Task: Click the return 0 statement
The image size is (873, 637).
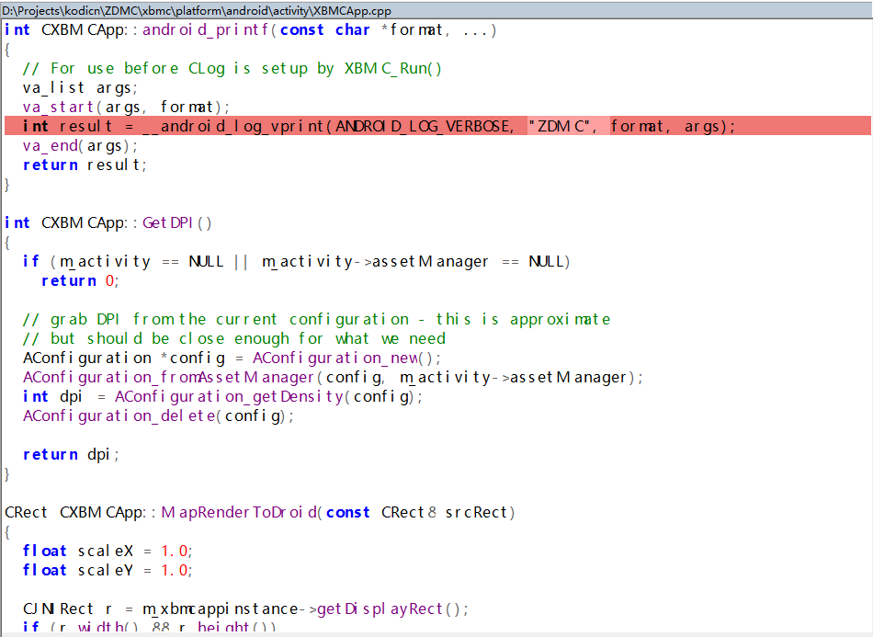Action: tap(80, 280)
